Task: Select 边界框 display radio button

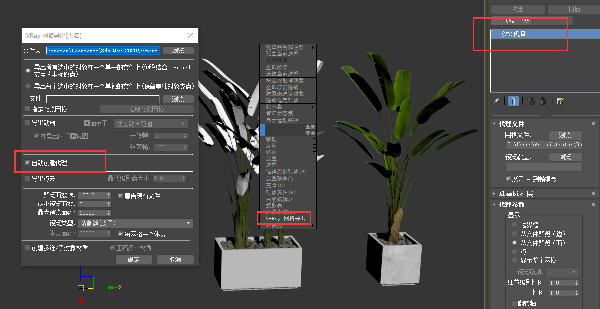Action: [x=515, y=225]
